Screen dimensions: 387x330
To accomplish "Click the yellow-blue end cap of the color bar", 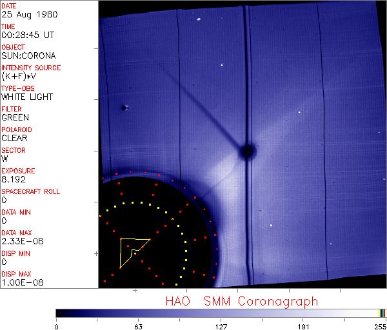I will coord(382,313).
